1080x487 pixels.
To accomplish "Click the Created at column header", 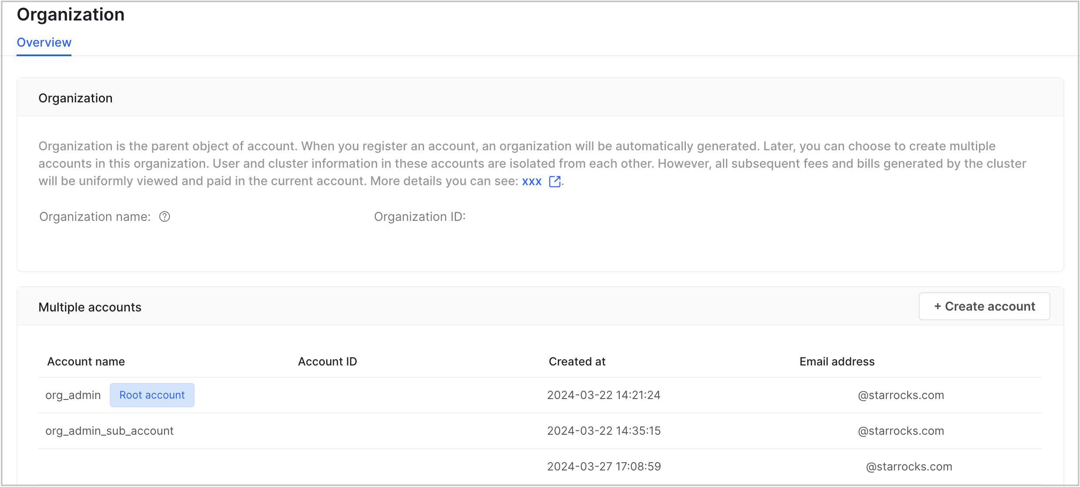I will (577, 362).
